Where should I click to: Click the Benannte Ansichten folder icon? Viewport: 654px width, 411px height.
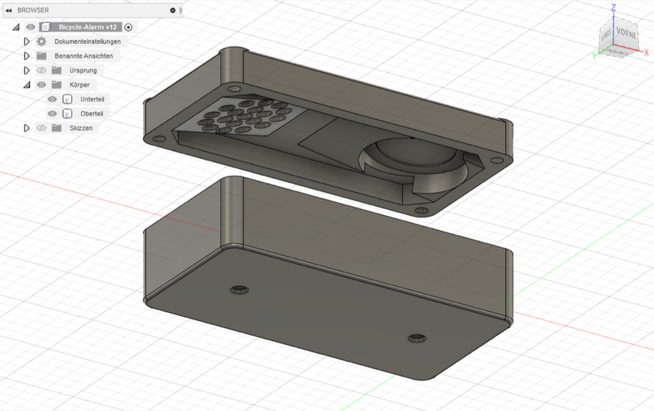pyautogui.click(x=41, y=56)
